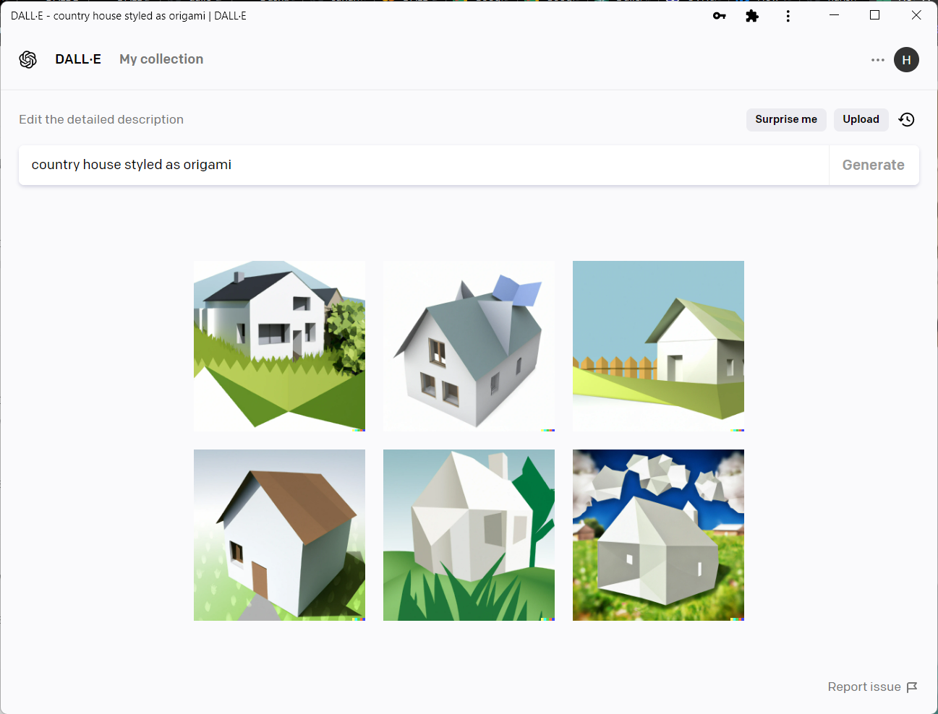Click the Upload button

[x=861, y=120]
